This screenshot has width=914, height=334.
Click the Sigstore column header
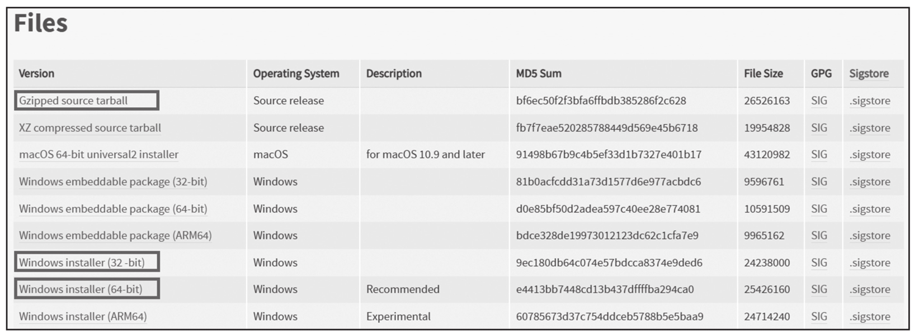(x=869, y=74)
